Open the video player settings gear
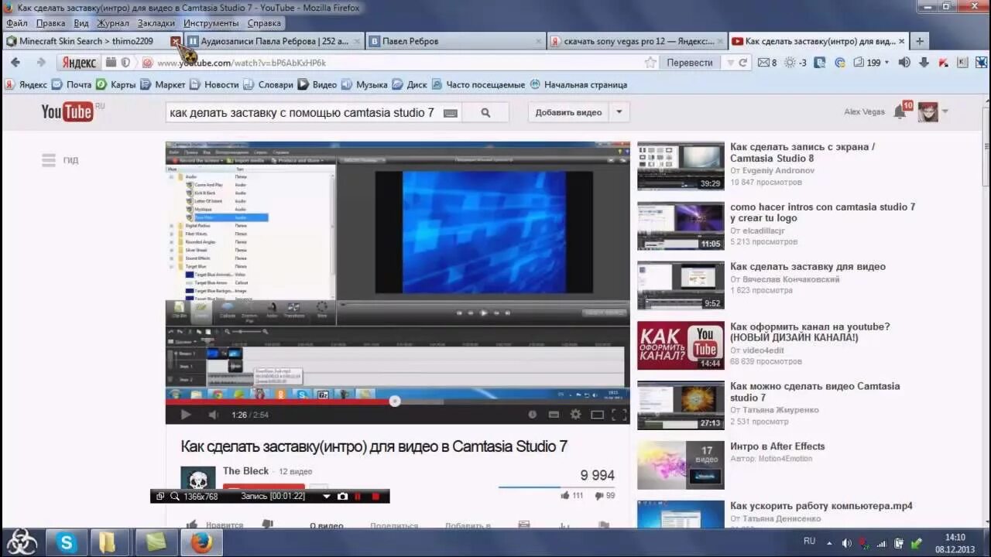 coord(575,415)
